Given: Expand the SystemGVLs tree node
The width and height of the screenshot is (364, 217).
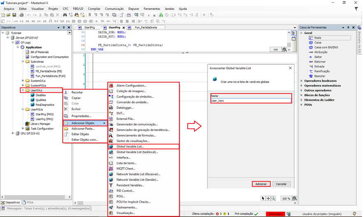Looking at the screenshot, I should point(23,81).
